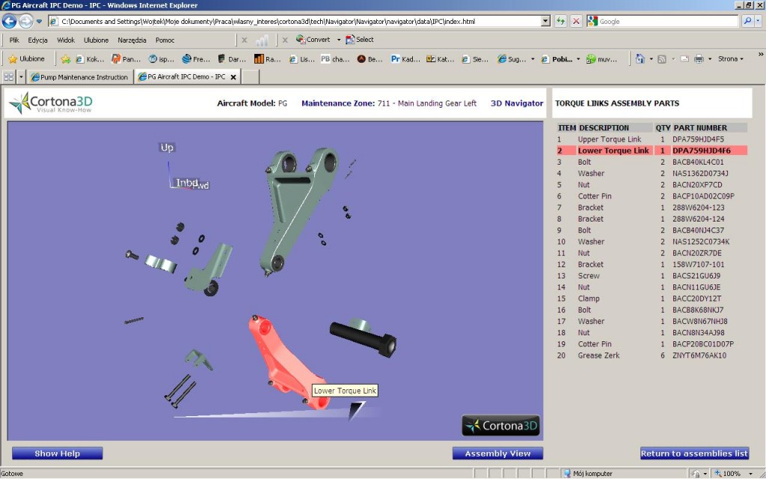This screenshot has width=766, height=479.
Task: Refresh the page with the green arrows icon
Action: click(x=560, y=21)
